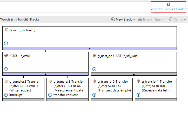Collapse the g_uart_qe UART stack arrow bar
The height and width of the screenshot is (119, 188).
tap(134, 74)
